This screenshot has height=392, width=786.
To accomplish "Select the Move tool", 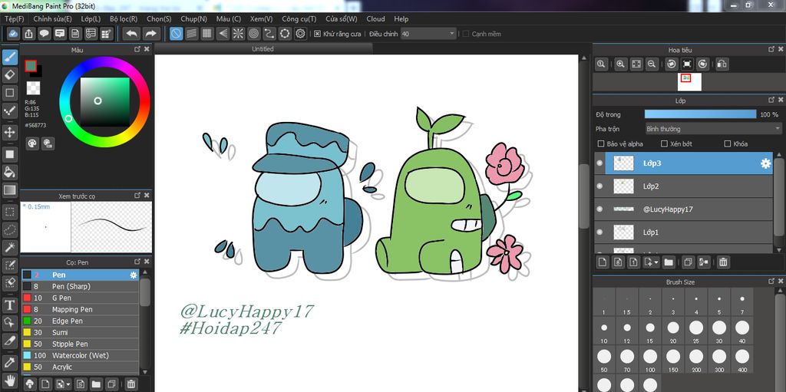I will (x=9, y=133).
